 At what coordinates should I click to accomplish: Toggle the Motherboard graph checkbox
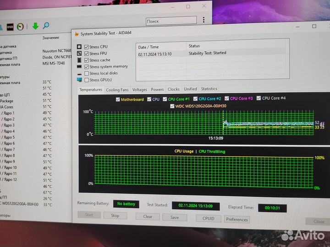(x=118, y=99)
